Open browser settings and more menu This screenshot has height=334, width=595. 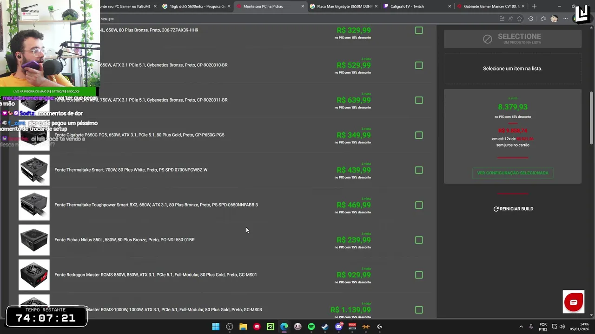point(565,19)
